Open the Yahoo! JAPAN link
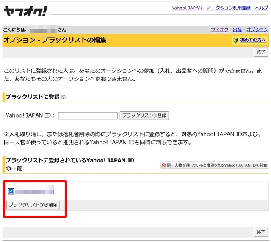This screenshot has height=242, width=271. tap(187, 8)
